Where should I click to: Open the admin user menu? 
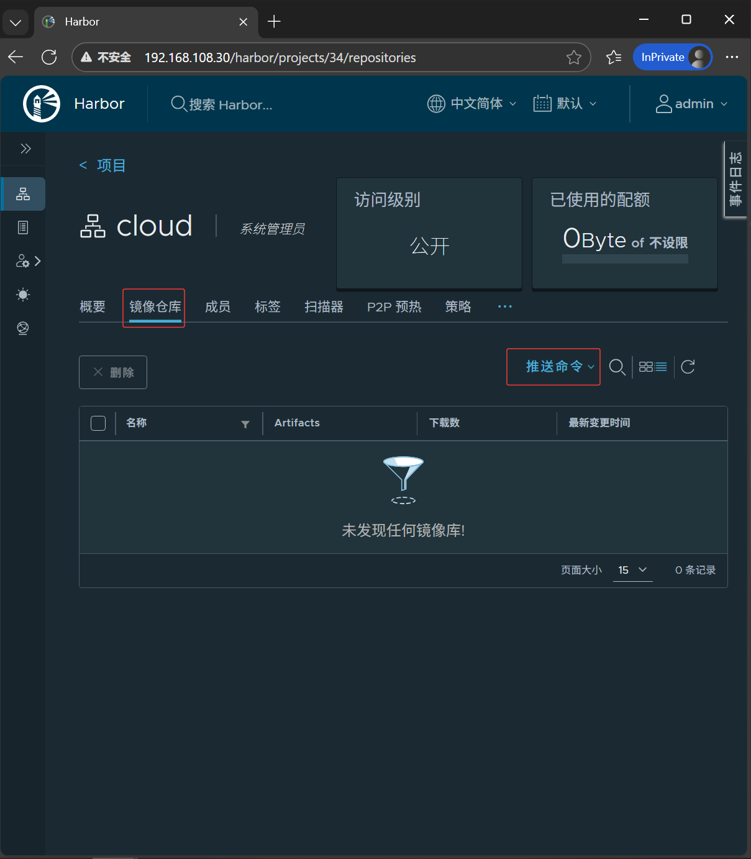691,104
